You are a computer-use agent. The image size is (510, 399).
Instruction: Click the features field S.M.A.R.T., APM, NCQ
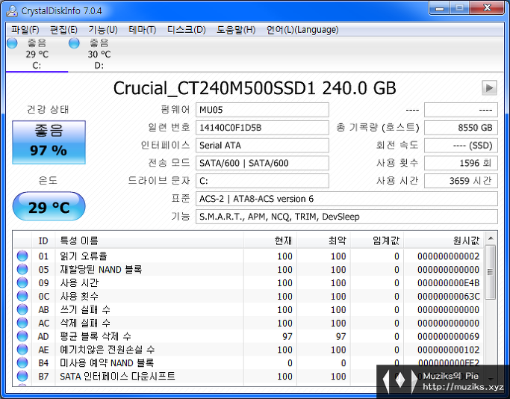[x=346, y=217]
